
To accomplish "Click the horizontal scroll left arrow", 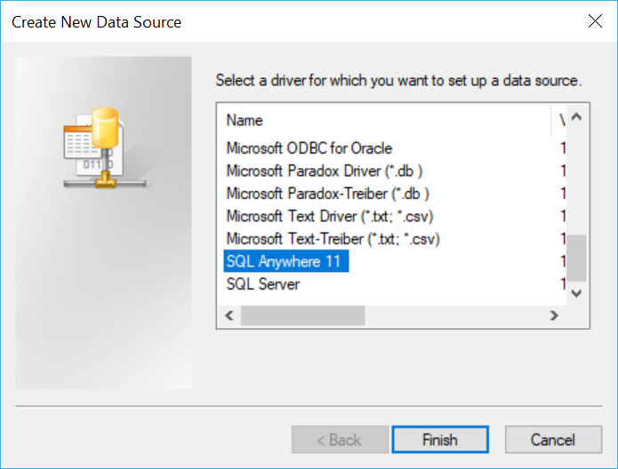I will 229,315.
